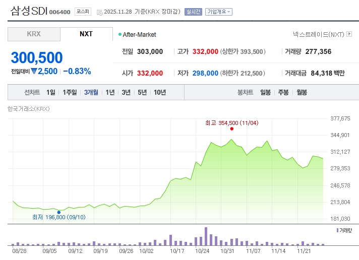The width and height of the screenshot is (359, 260).
Task: Select the 1주일 line chart period
Action: [70, 92]
